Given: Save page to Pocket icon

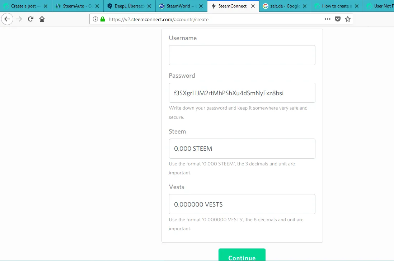Looking at the screenshot, I should point(338,19).
